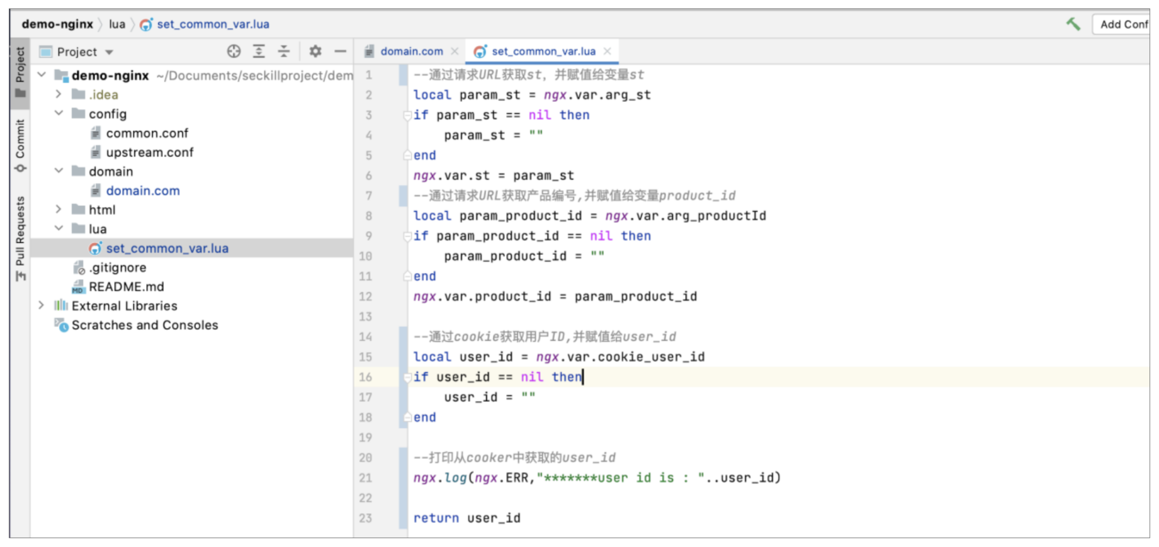Click the Build hammer icon
The height and width of the screenshot is (547, 1159).
click(1073, 24)
